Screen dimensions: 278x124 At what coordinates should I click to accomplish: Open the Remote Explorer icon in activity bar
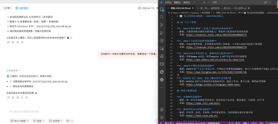pyautogui.click(x=162, y=48)
